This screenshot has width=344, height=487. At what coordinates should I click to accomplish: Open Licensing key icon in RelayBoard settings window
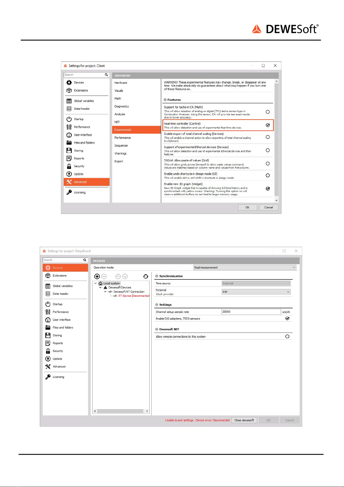pyautogui.click(x=48, y=377)
